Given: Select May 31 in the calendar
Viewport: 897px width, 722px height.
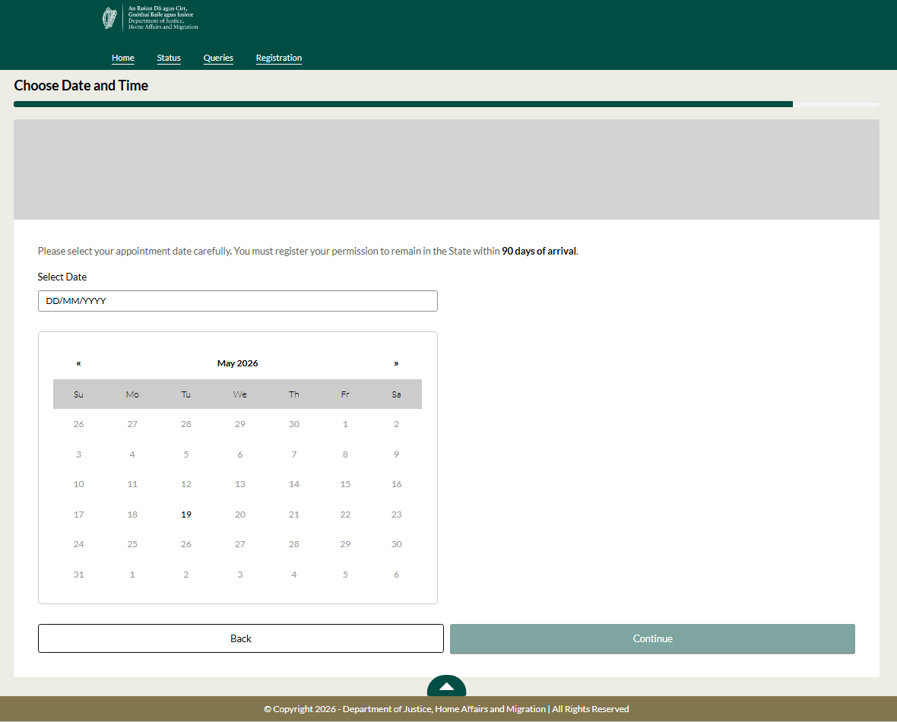Looking at the screenshot, I should pos(79,575).
